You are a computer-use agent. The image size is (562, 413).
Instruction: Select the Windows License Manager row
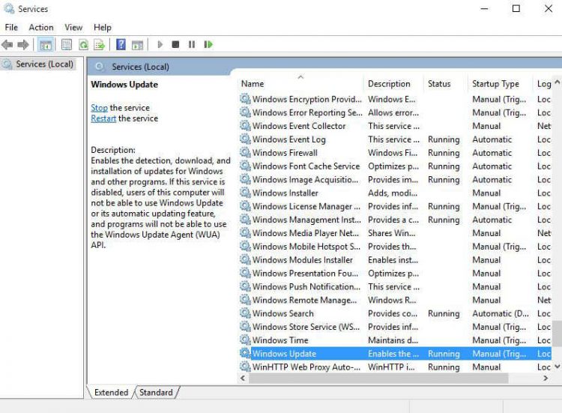click(396, 207)
